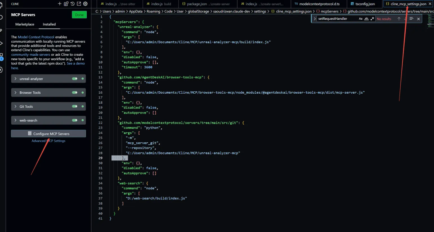Screen dimensions: 434x232
Task: Expand the Git Tools server chevron
Action: click(16, 106)
